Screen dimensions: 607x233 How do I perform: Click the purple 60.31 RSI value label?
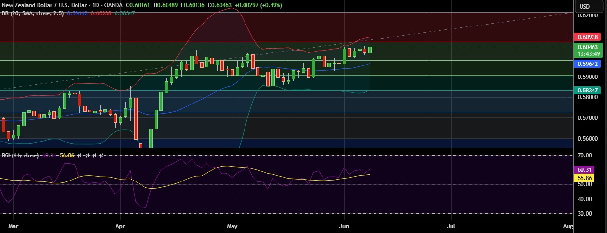pyautogui.click(x=585, y=169)
